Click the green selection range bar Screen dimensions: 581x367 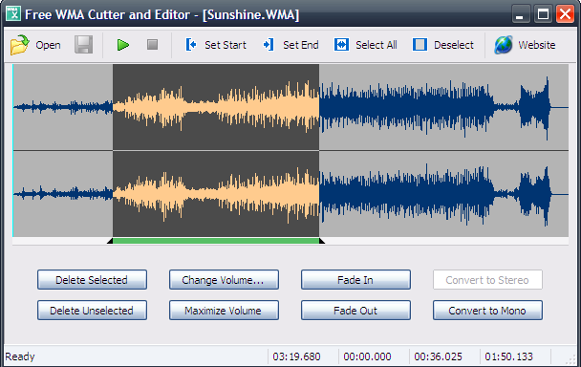216,241
